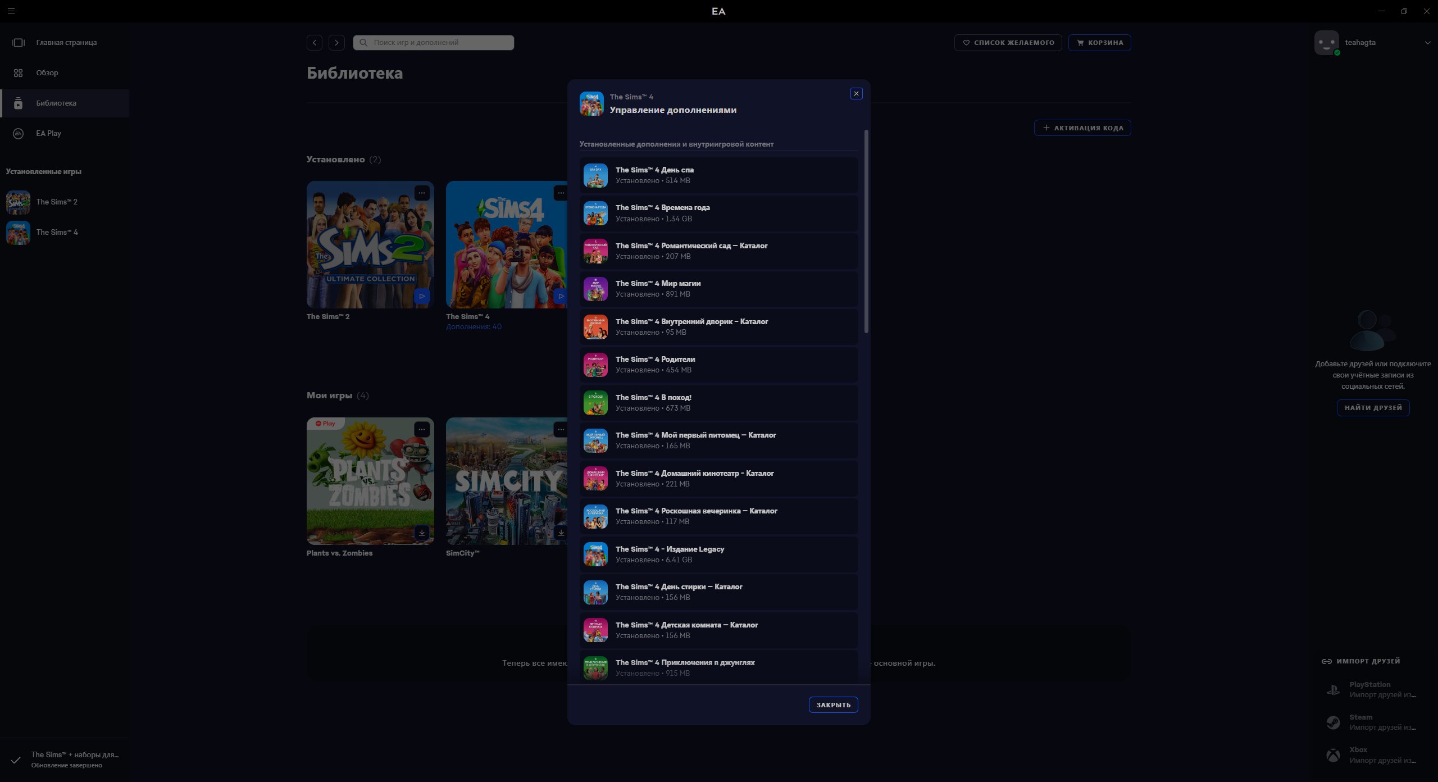Viewport: 1438px width, 782px height.
Task: Import friends from Xbox
Action: pyautogui.click(x=1371, y=755)
